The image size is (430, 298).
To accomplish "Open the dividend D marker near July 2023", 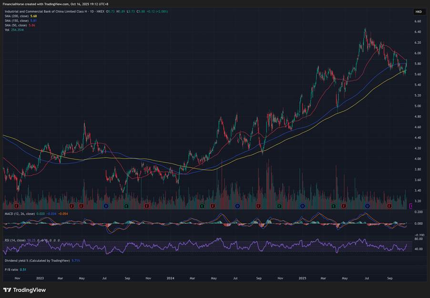I will click(x=106, y=206).
